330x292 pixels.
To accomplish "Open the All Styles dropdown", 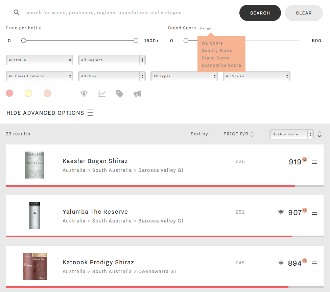I will 257,76.
